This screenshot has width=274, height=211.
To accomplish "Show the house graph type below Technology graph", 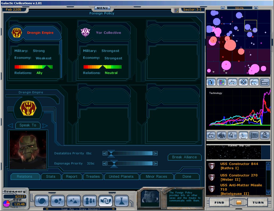I will coord(211,135).
